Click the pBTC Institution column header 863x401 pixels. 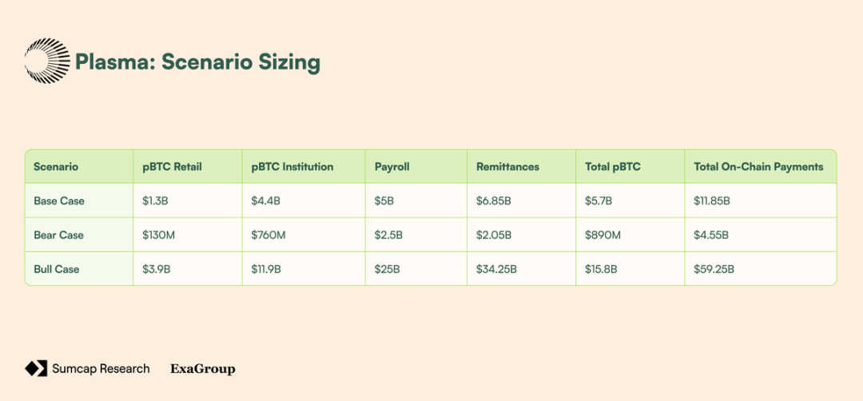pos(292,167)
